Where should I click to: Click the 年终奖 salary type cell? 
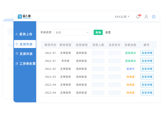pyautogui.click(x=65, y=61)
